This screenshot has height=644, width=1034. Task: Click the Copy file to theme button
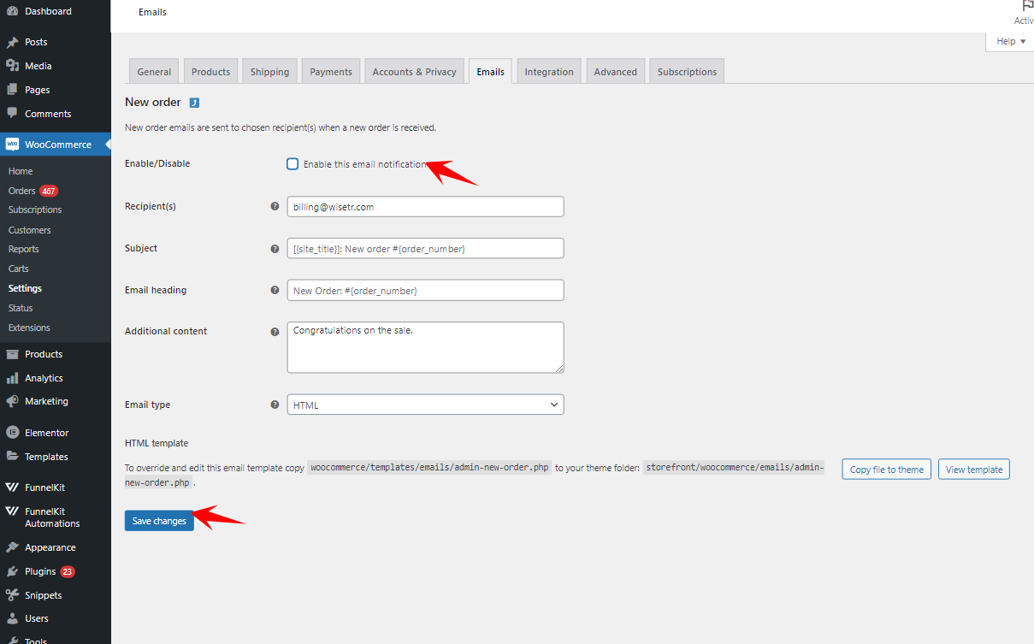tap(886, 469)
